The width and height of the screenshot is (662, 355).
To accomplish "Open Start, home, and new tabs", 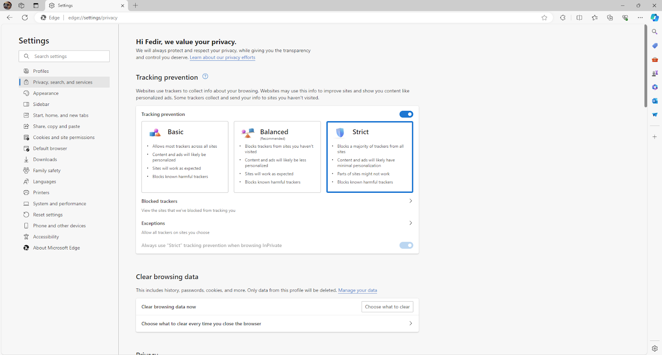I will pyautogui.click(x=64, y=115).
